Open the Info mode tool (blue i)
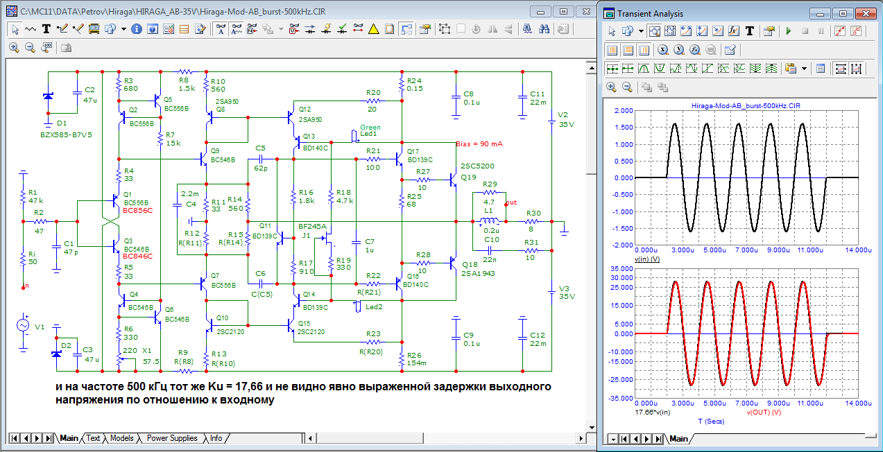Image resolution: width=883 pixels, height=452 pixels. [x=137, y=29]
